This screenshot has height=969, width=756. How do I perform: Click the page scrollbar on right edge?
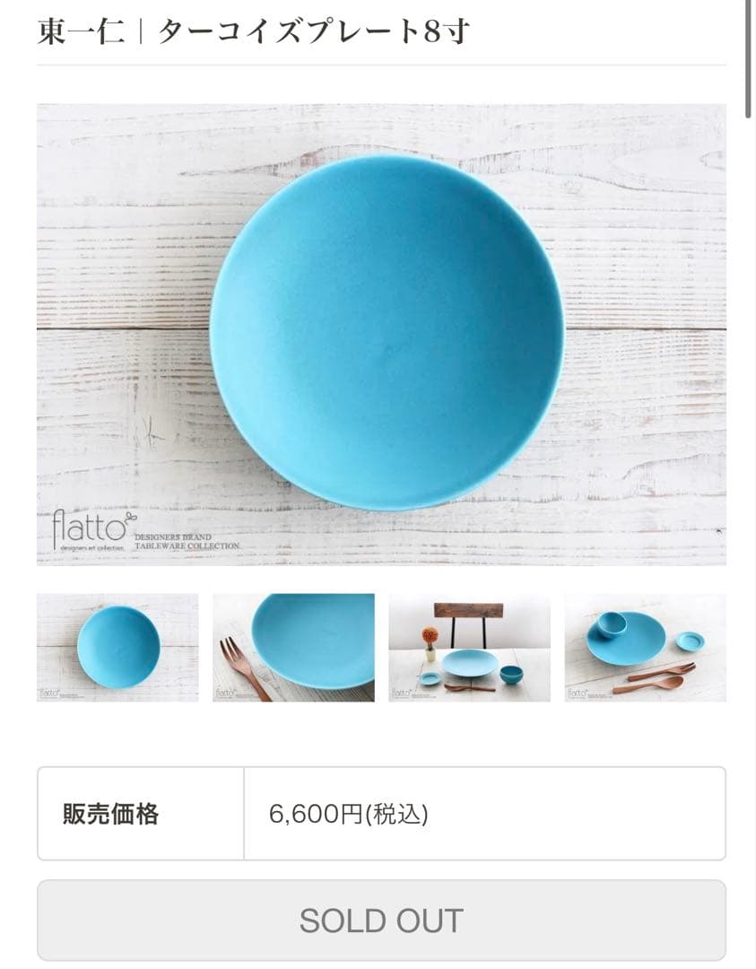click(x=749, y=58)
